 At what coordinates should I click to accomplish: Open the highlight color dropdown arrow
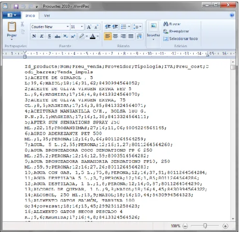click(87, 36)
